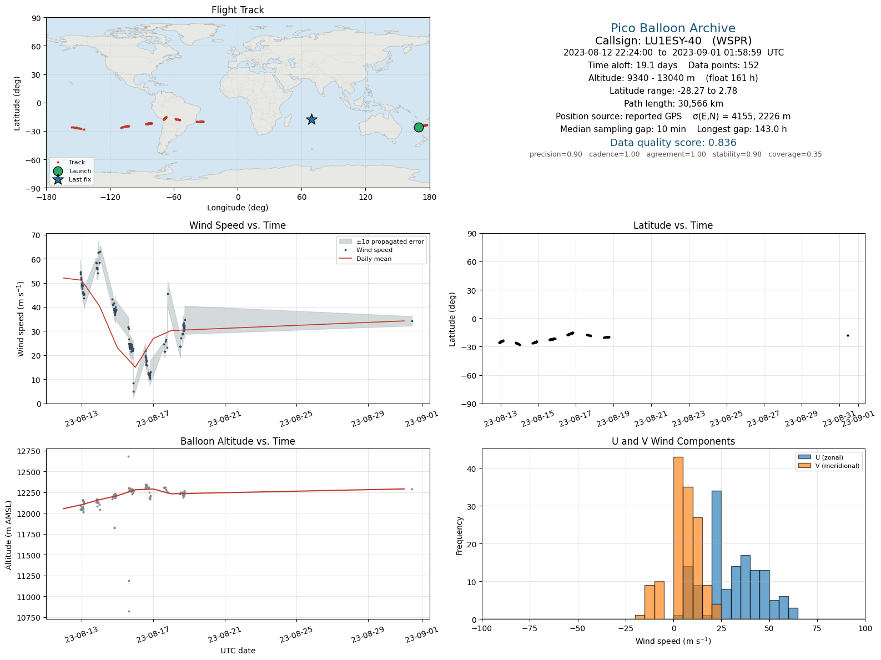The image size is (881, 660).
Task: Click the Time aloft 19.1 days text
Action: [632, 66]
